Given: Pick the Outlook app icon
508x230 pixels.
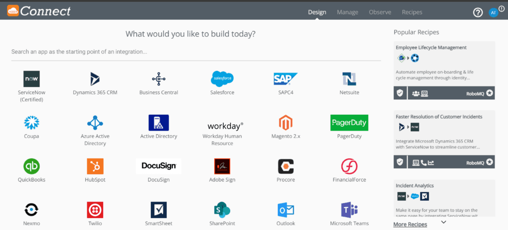Looking at the screenshot, I should [286, 210].
